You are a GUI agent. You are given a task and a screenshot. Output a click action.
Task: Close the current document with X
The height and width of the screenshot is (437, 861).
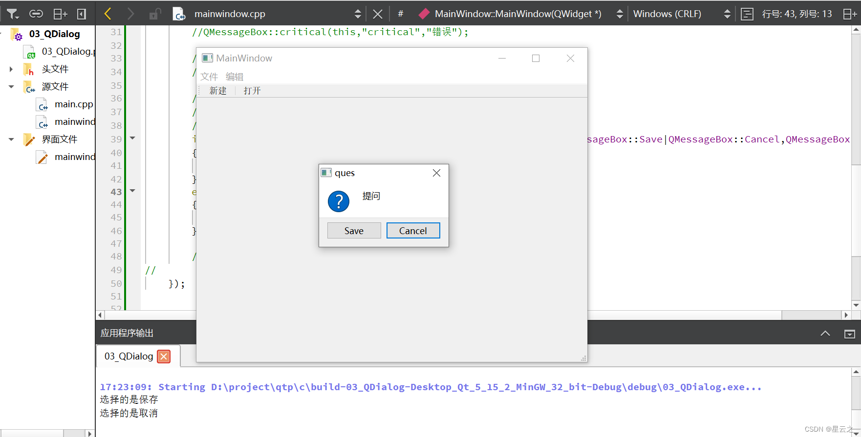click(378, 14)
